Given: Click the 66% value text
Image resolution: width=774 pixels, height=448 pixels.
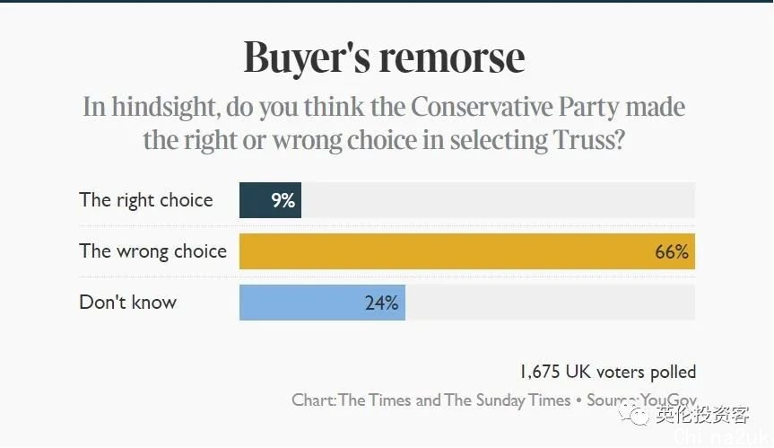Looking at the screenshot, I should click(x=672, y=252).
